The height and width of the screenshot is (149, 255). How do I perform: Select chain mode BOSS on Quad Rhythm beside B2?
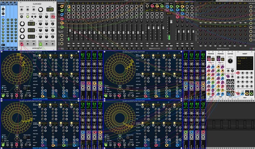3,89
